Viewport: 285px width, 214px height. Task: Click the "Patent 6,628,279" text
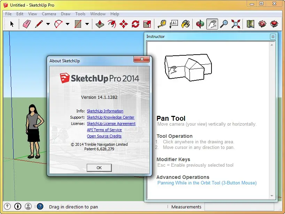point(99,149)
